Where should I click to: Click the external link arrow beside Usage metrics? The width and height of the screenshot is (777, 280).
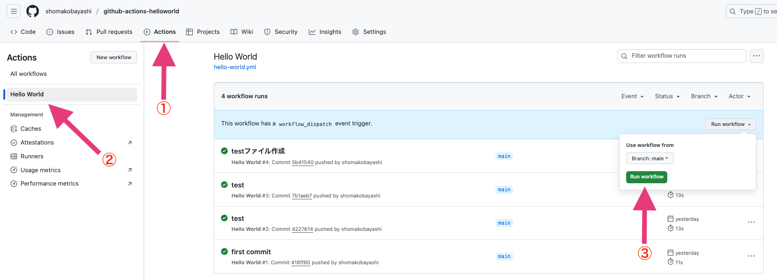click(x=130, y=170)
